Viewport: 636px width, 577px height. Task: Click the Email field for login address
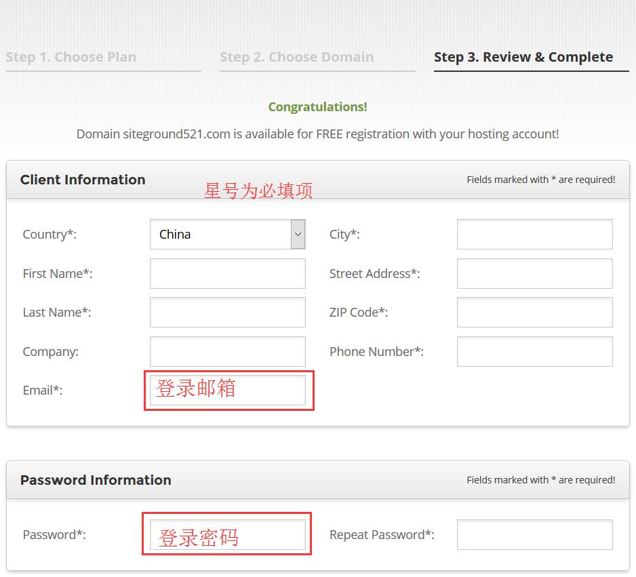tap(227, 391)
